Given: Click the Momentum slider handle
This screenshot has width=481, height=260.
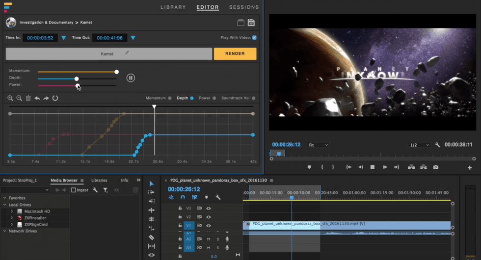Looking at the screenshot, I should pos(117,72).
